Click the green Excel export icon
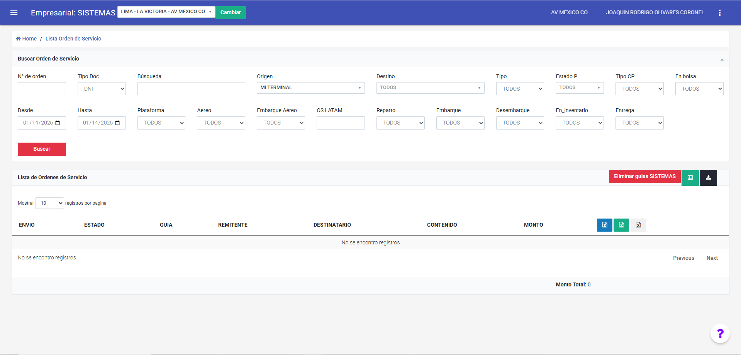Screen dimensions: 741x355 [x=621, y=225]
